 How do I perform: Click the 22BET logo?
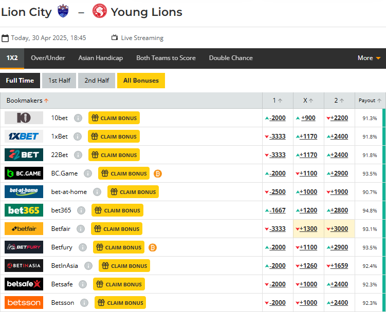[24, 154]
